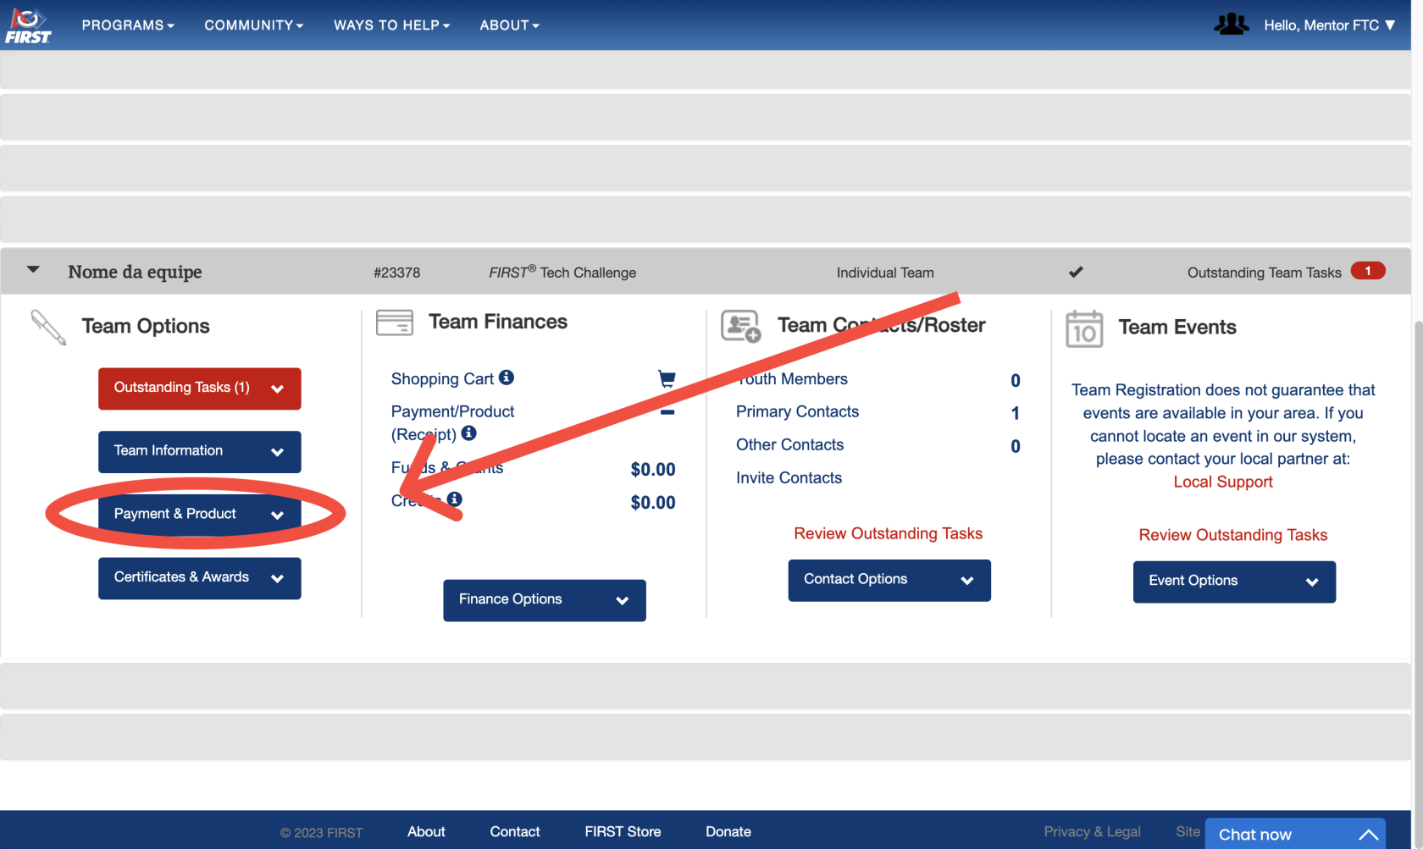Click the checkmark in the team row
1423x849 pixels.
(1076, 272)
